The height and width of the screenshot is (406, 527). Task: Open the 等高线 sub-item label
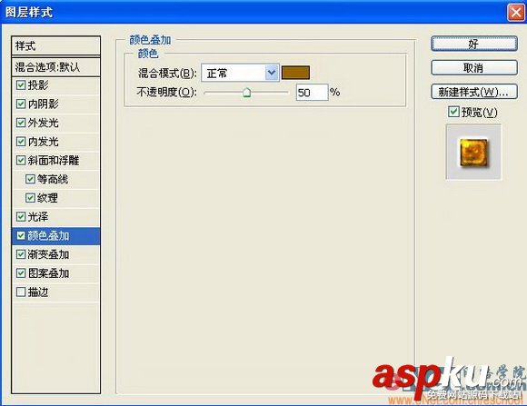click(53, 179)
